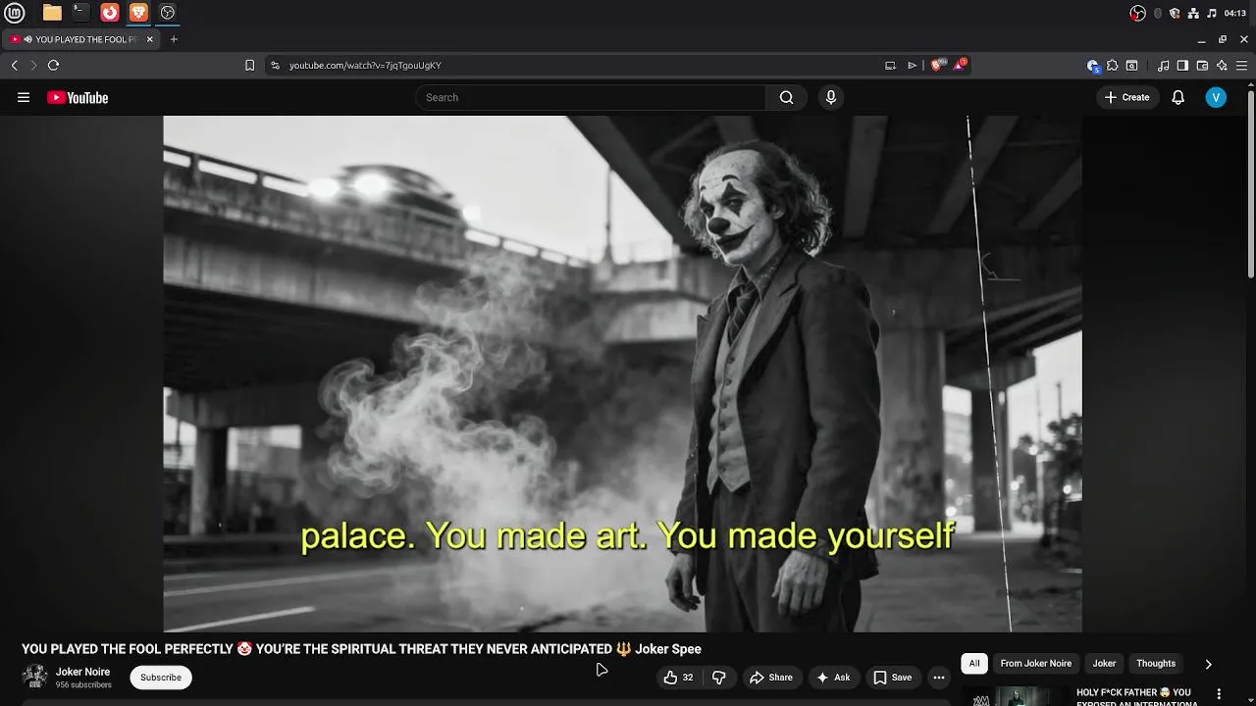Image resolution: width=1256 pixels, height=706 pixels.
Task: Open options for HOLY F*CK FATHER video
Action: [x=1219, y=694]
